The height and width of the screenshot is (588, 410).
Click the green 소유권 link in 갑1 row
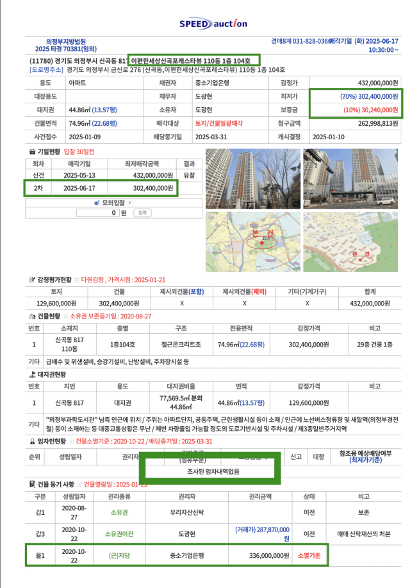tap(119, 512)
